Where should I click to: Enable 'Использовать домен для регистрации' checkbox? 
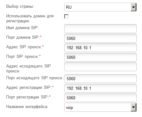pyautogui.click(x=66, y=16)
